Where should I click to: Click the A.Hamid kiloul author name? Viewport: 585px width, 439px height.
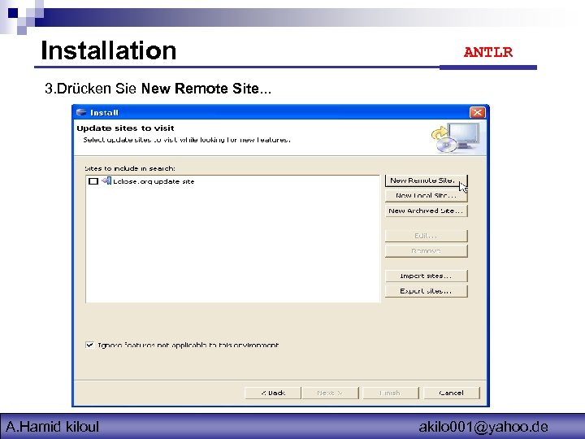pos(53,427)
